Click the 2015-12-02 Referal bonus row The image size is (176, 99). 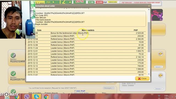point(87,75)
